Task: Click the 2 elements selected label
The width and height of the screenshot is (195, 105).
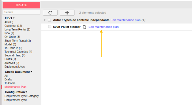Action: point(93,13)
